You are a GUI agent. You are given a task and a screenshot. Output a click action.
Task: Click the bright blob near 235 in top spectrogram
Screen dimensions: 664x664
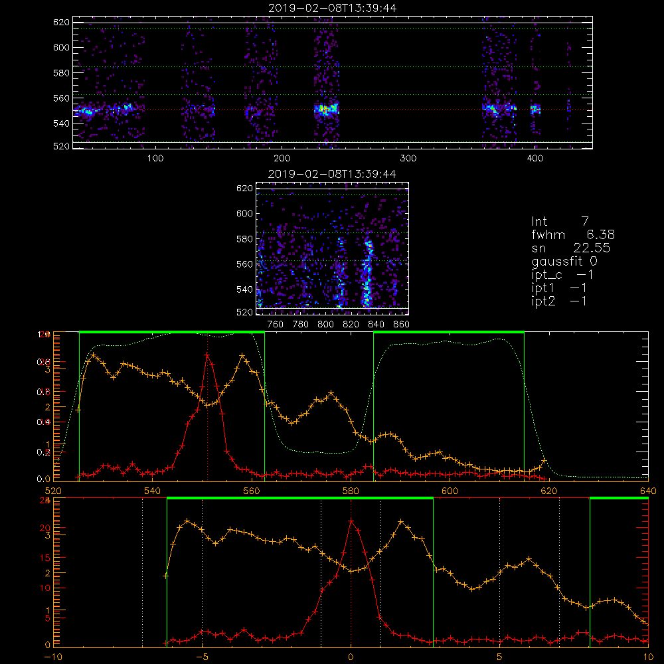click(x=326, y=110)
